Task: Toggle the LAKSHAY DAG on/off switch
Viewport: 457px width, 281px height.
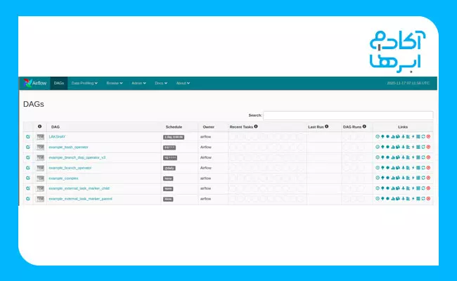Action: pyautogui.click(x=41, y=137)
